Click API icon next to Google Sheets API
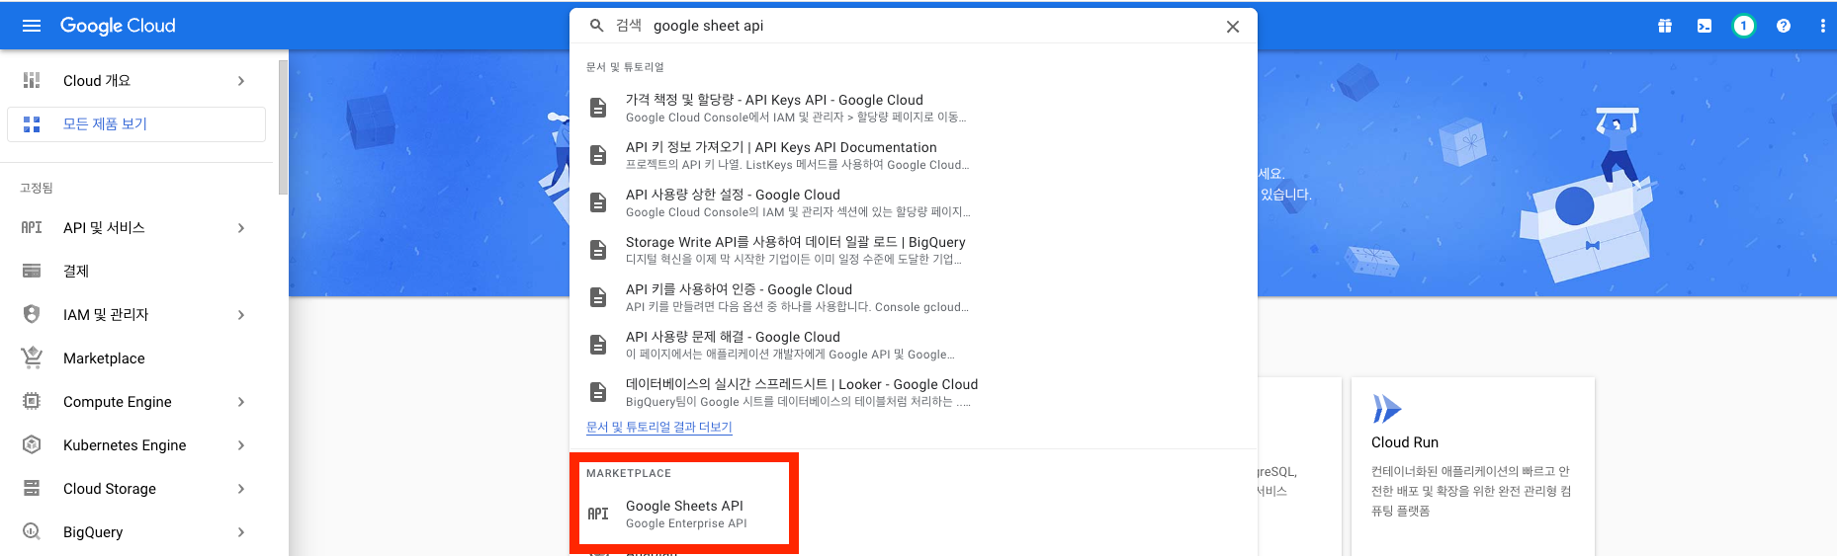 coord(598,514)
